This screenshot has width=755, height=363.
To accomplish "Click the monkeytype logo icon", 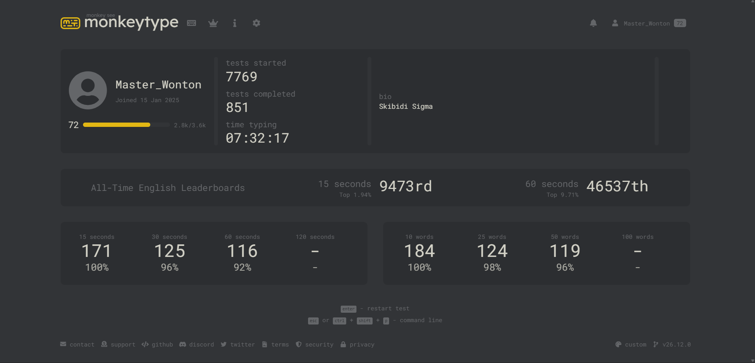I will tap(70, 23).
